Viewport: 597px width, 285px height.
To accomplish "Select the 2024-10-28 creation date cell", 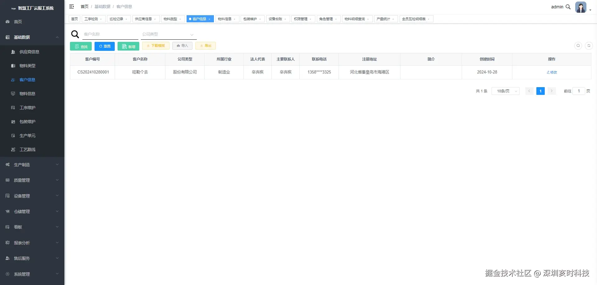I will click(x=487, y=72).
